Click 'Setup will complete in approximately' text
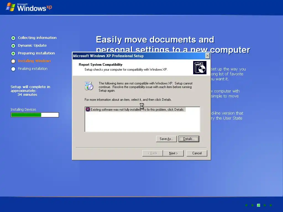The image size is (283, 212). [x=30, y=89]
